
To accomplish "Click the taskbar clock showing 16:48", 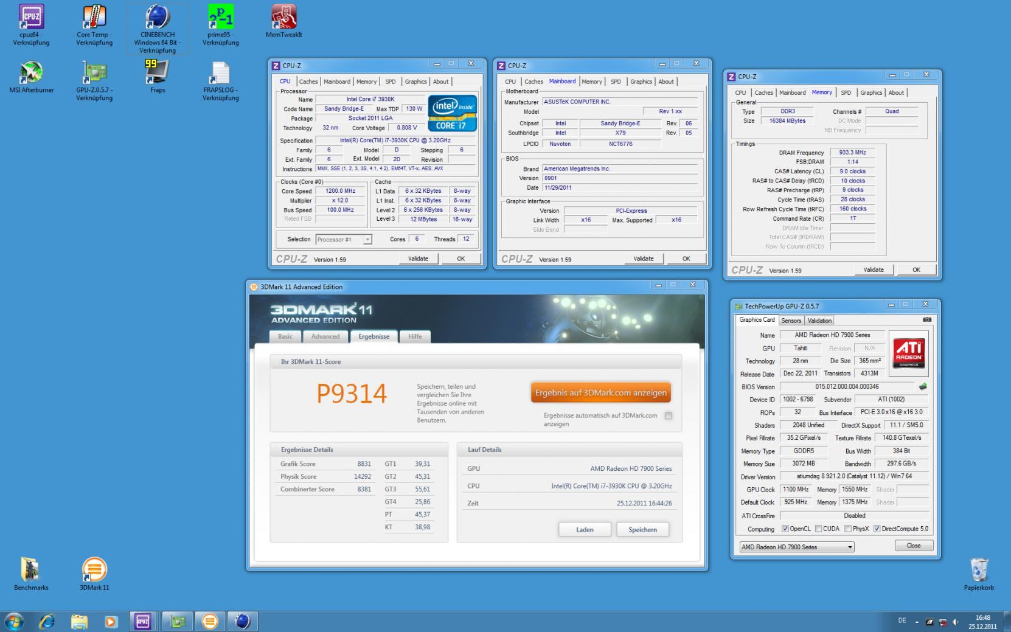I will click(982, 622).
